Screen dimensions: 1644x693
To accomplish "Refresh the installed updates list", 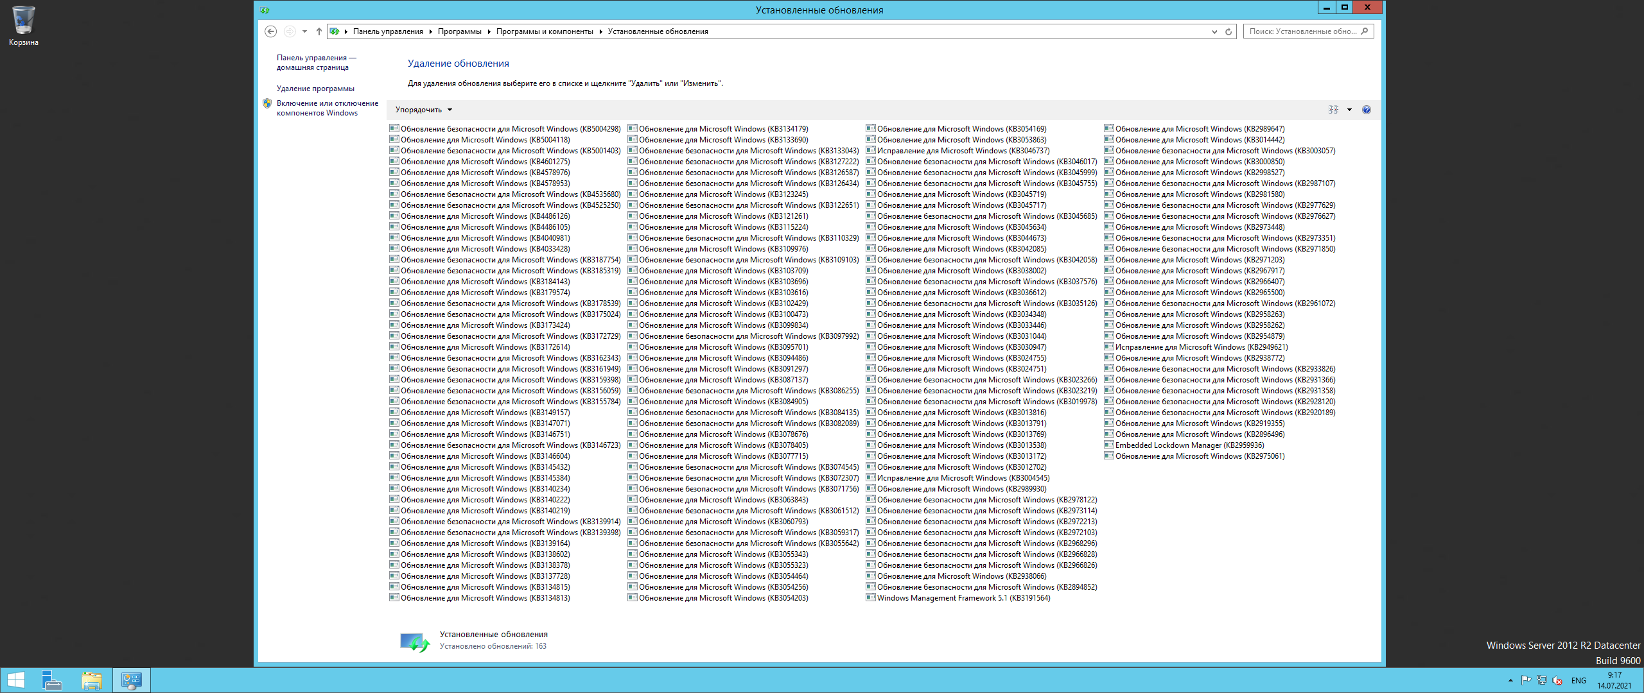I will (1229, 31).
